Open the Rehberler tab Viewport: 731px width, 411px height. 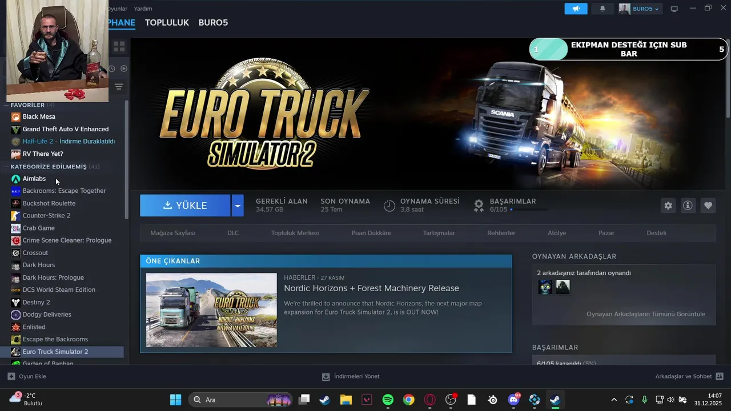pyautogui.click(x=501, y=233)
